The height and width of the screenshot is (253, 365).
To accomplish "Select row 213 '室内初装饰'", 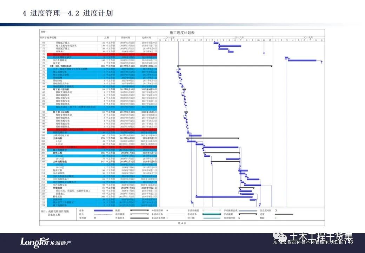I will click(99, 173).
